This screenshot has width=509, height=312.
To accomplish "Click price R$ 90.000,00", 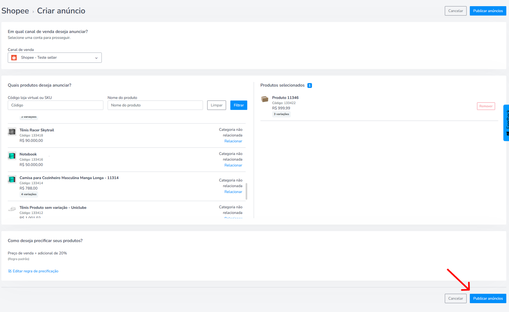I will [x=31, y=140].
